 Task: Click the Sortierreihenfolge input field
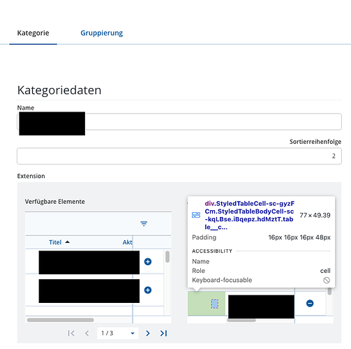pos(179,156)
